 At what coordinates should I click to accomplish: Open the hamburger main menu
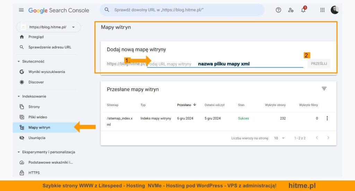point(21,10)
